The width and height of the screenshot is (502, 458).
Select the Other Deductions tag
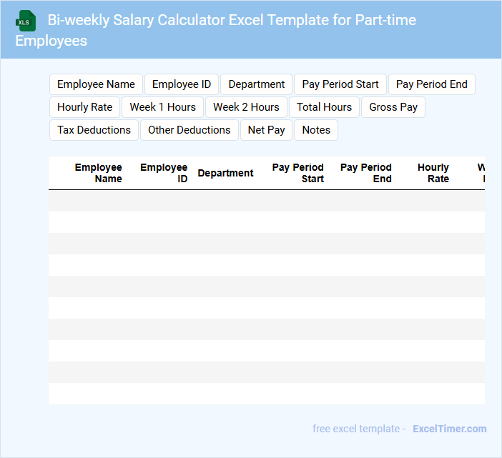[190, 130]
